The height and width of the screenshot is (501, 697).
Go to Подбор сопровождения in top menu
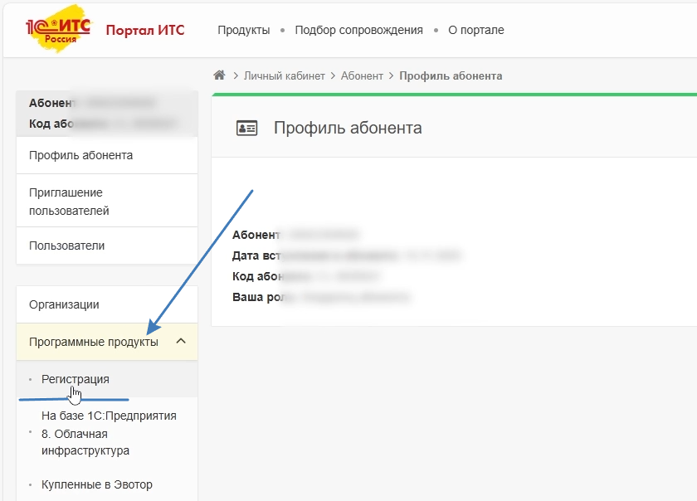pos(358,30)
